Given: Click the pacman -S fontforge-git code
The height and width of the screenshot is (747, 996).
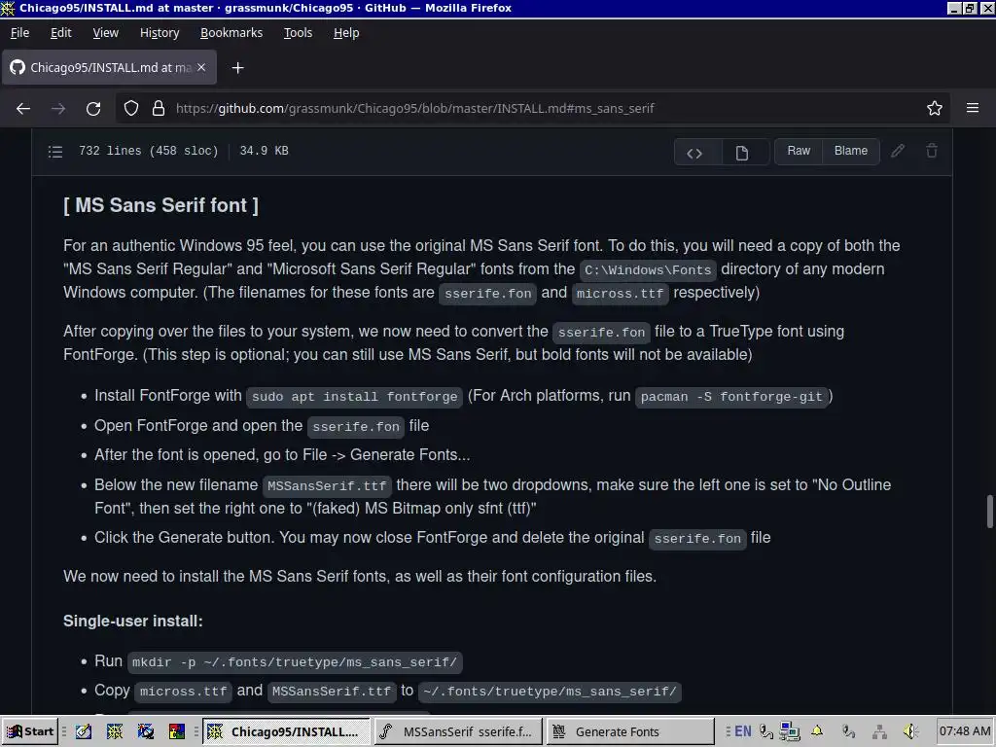Looking at the screenshot, I should [731, 397].
